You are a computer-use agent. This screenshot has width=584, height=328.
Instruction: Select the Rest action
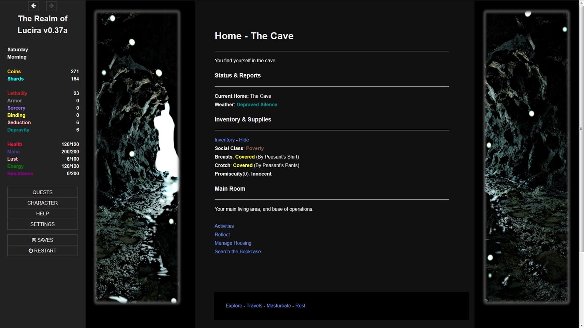pos(300,305)
